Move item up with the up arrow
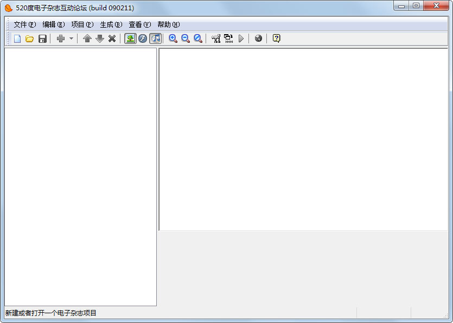 point(87,38)
